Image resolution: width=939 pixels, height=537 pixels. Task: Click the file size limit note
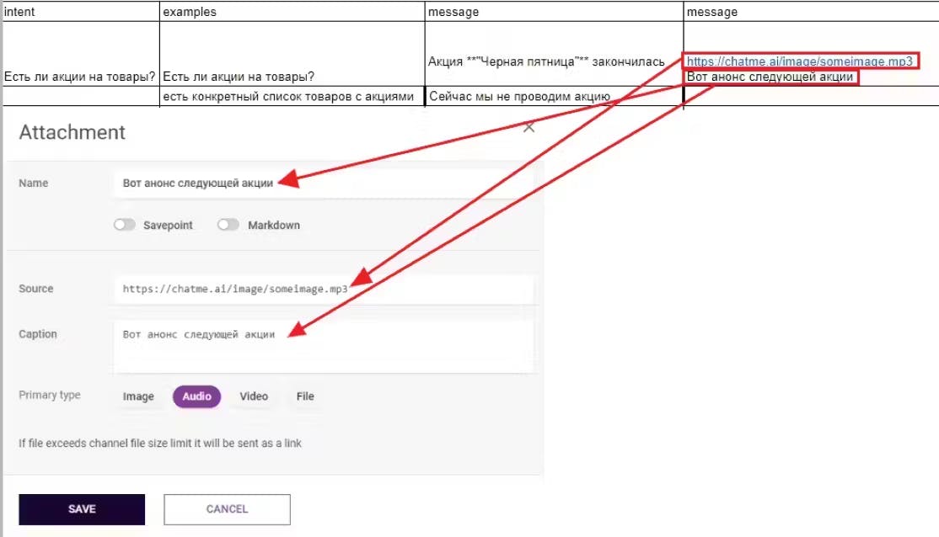160,443
